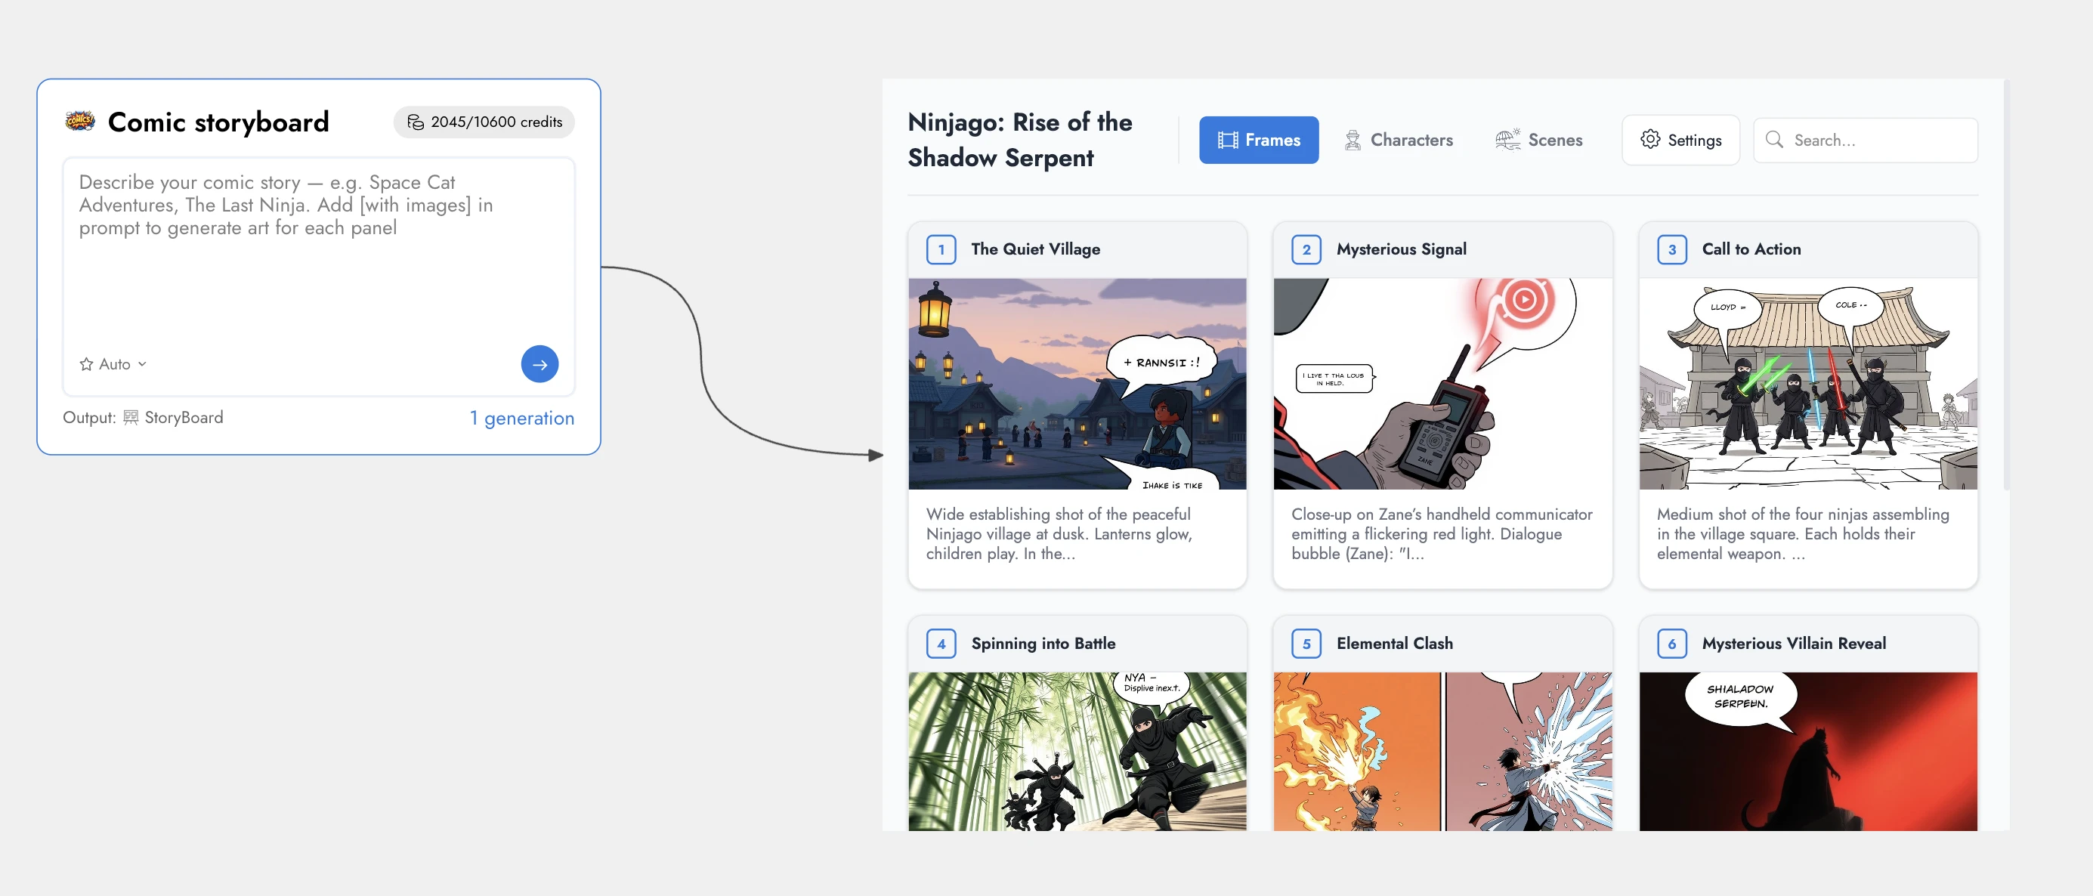Click the storyboard panel vertical scrollbar

pyautogui.click(x=2006, y=284)
